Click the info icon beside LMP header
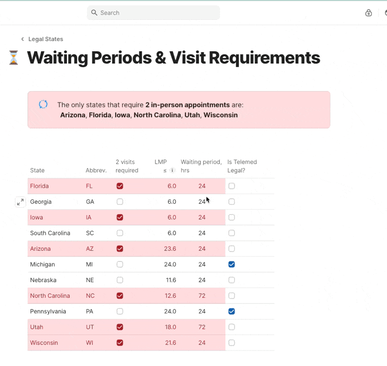 172,170
